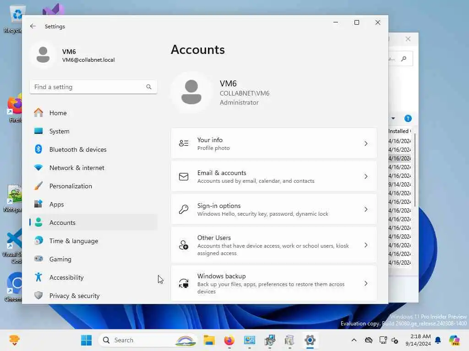
Task: Open Accessibility settings category
Action: tap(93, 277)
